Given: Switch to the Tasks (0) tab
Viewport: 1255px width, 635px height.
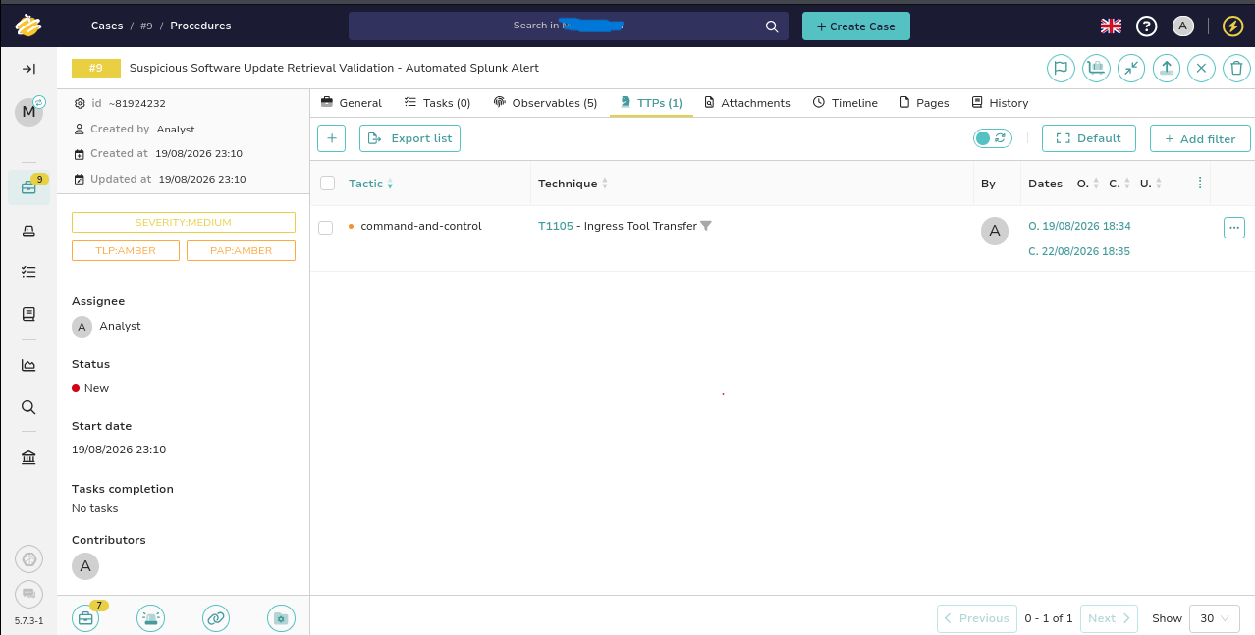Looking at the screenshot, I should point(438,103).
